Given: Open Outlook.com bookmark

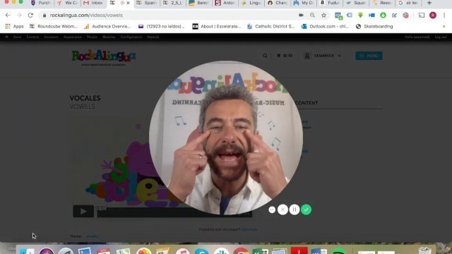Looking at the screenshot, I should click(325, 27).
